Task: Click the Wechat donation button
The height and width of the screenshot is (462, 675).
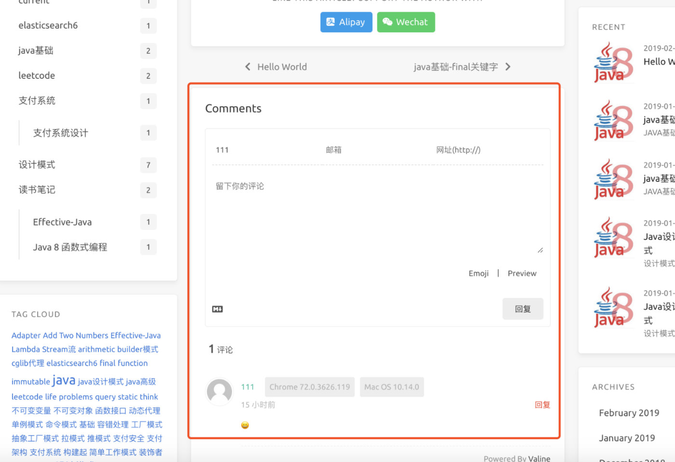Action: pyautogui.click(x=406, y=22)
